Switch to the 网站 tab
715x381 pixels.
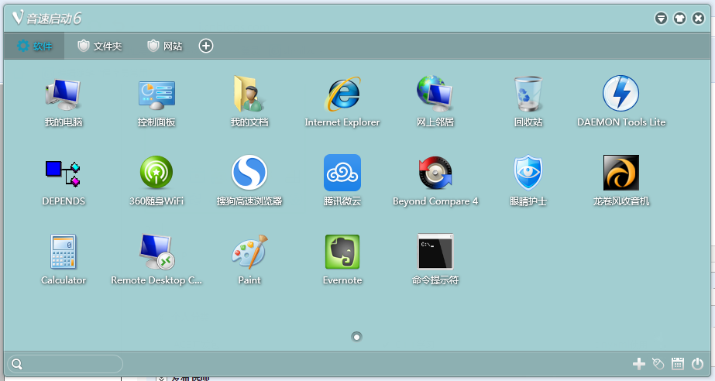tap(165, 46)
